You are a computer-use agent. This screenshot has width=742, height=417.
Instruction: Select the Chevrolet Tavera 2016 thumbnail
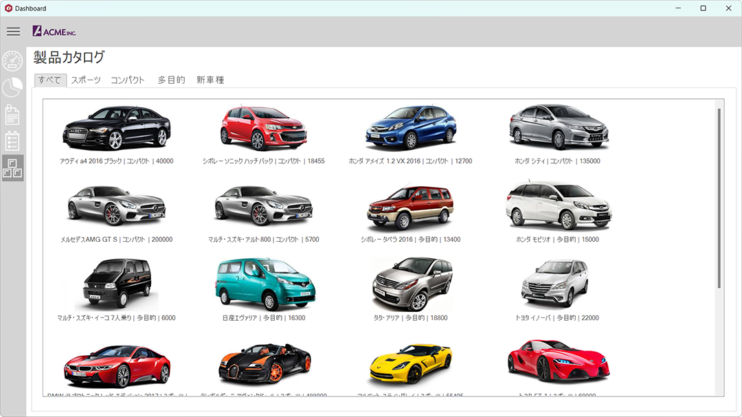[410, 207]
